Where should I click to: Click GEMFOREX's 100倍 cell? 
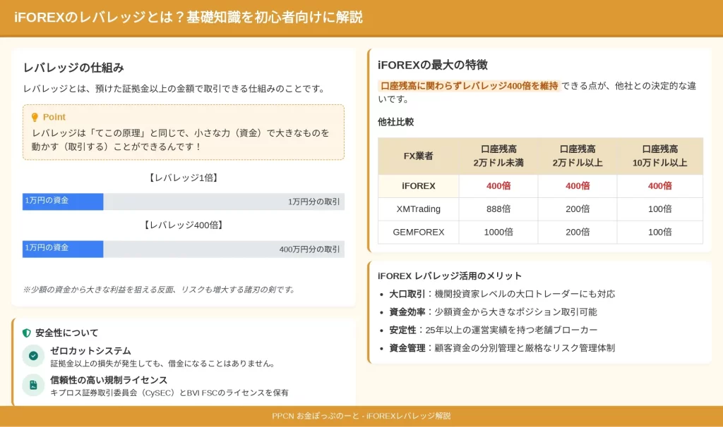pos(660,233)
